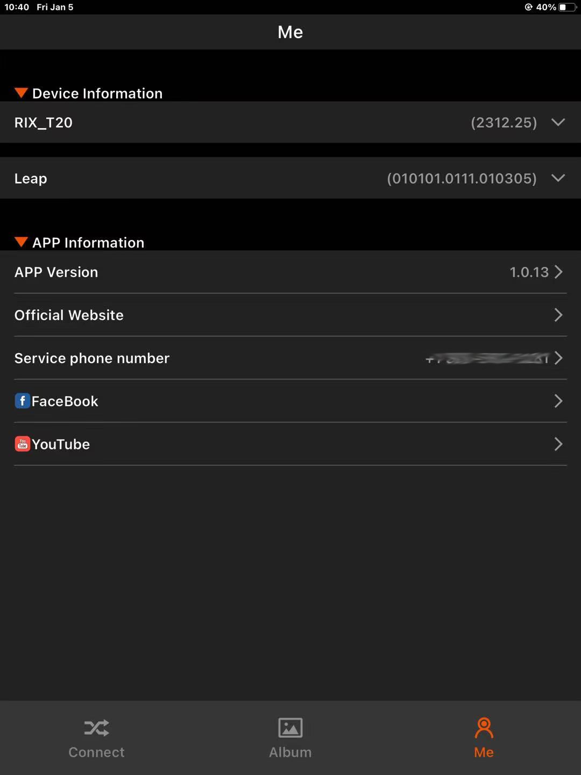The width and height of the screenshot is (581, 775).
Task: Open the FaceBook row arrow
Action: pos(558,401)
